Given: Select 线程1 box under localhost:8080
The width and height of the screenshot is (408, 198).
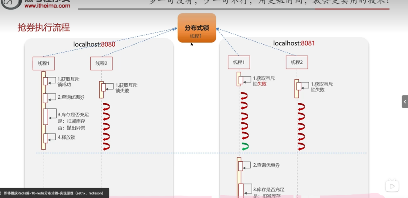Looking at the screenshot, I should 43,63.
